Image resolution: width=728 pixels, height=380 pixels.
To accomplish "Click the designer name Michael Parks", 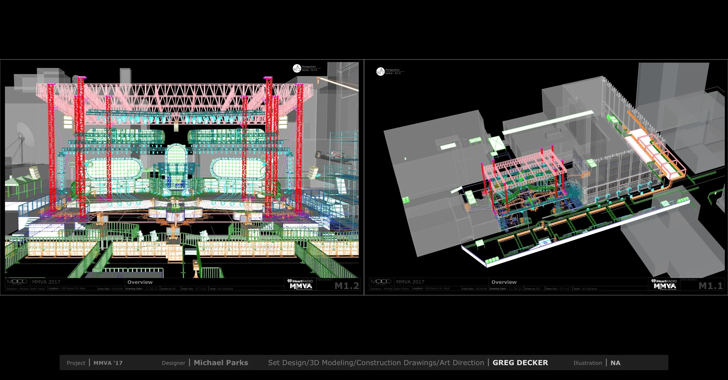I will tap(220, 363).
